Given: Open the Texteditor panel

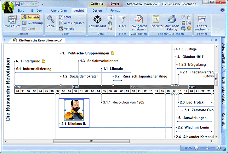Looking at the screenshot, I should [x=157, y=21].
